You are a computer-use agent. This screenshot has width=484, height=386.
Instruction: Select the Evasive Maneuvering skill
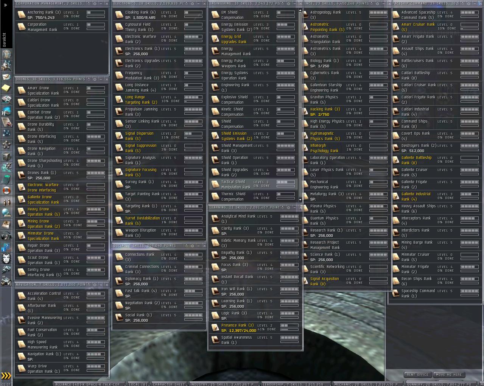[x=62, y=320]
